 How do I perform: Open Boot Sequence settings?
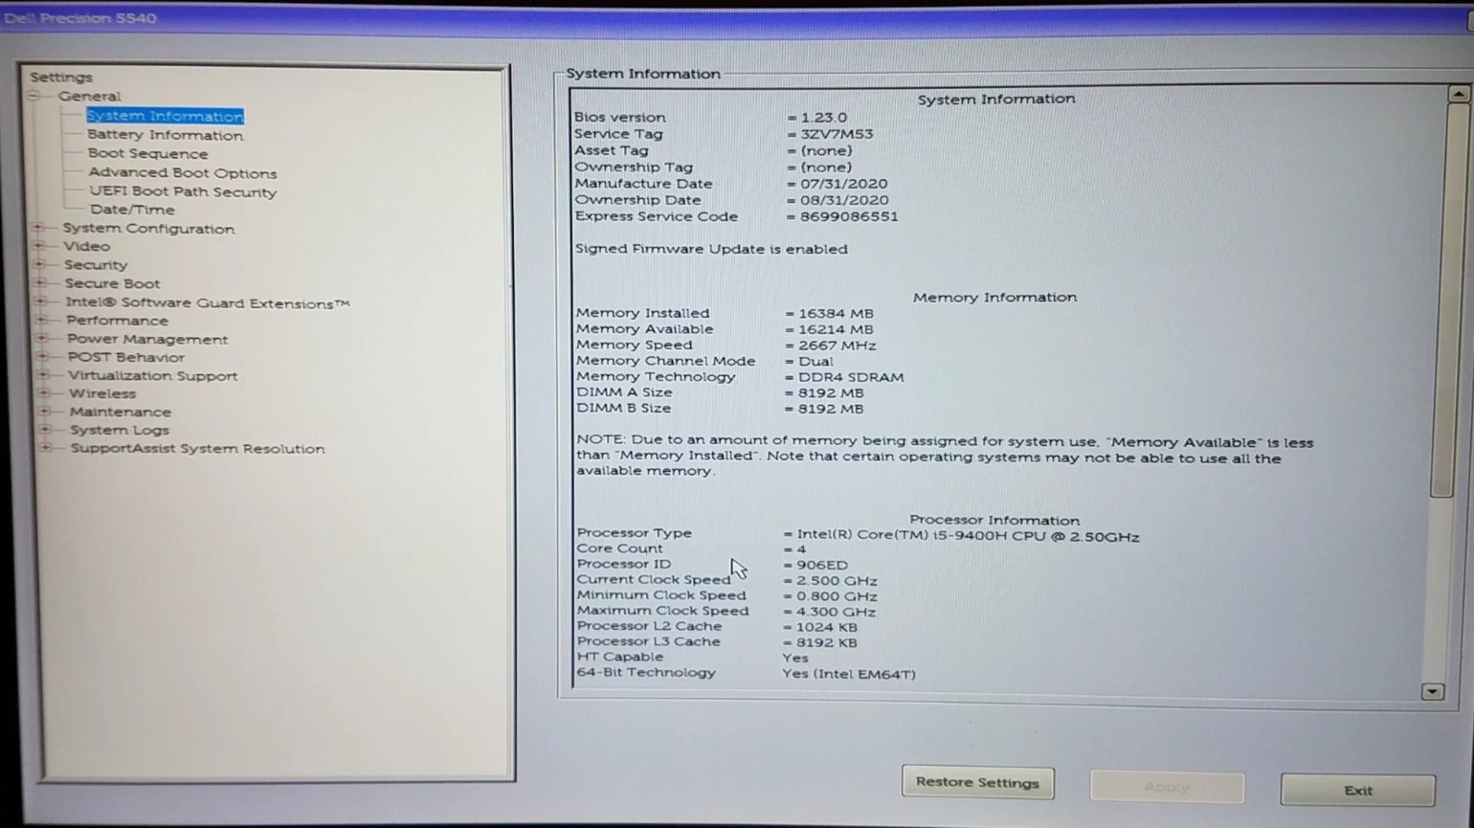point(147,153)
